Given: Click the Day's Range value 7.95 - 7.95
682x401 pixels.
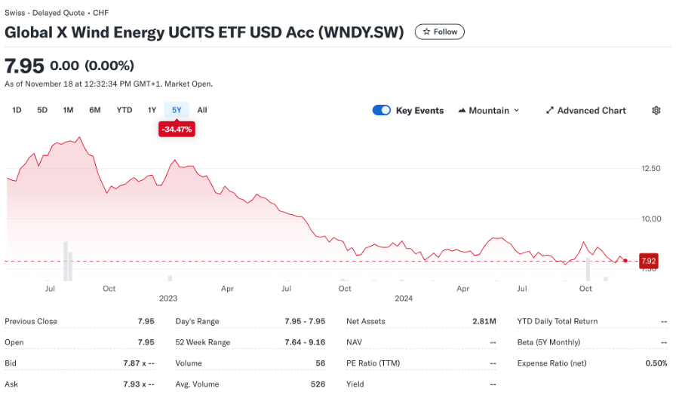Looking at the screenshot, I should [x=305, y=321].
